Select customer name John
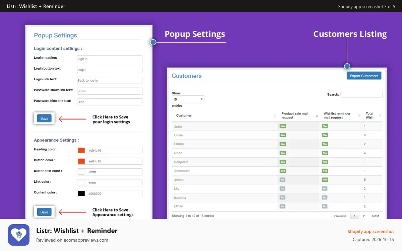Image resolution: width=402 pixels, height=251 pixels. (178, 127)
